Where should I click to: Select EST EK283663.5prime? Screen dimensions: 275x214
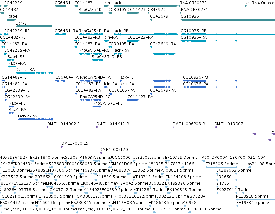(x=234, y=170)
